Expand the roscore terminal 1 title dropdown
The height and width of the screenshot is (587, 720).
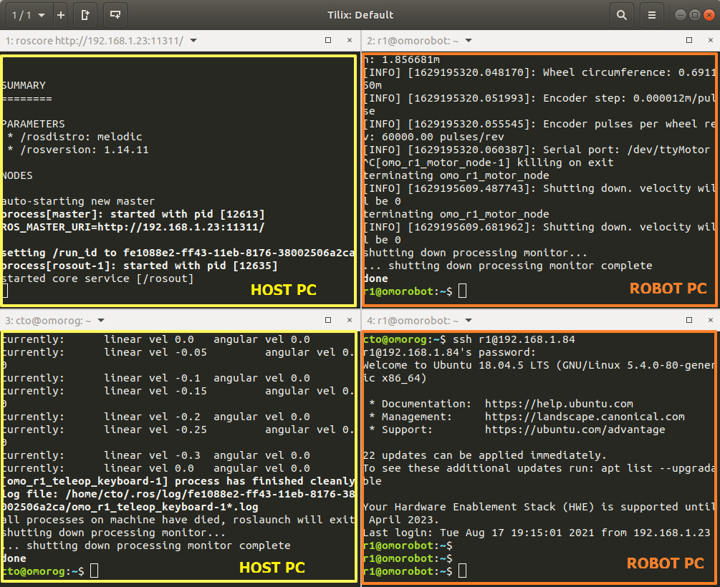(193, 40)
